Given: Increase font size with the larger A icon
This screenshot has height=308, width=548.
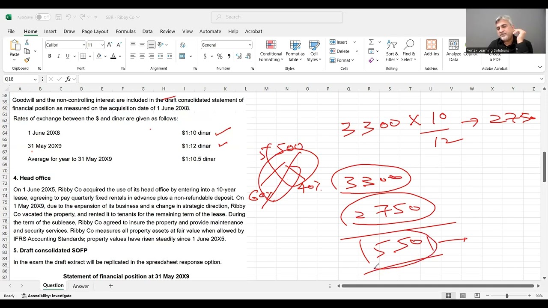Looking at the screenshot, I should 110,44.
